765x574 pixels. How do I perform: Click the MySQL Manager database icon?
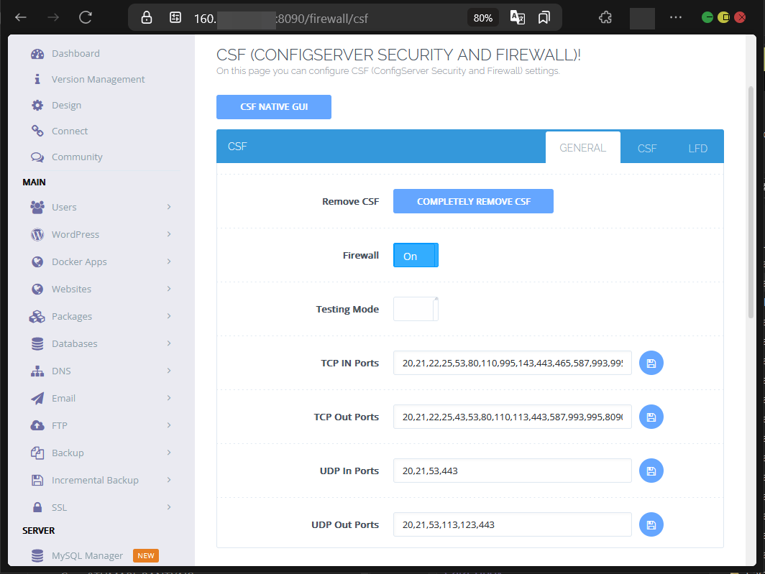pyautogui.click(x=37, y=555)
